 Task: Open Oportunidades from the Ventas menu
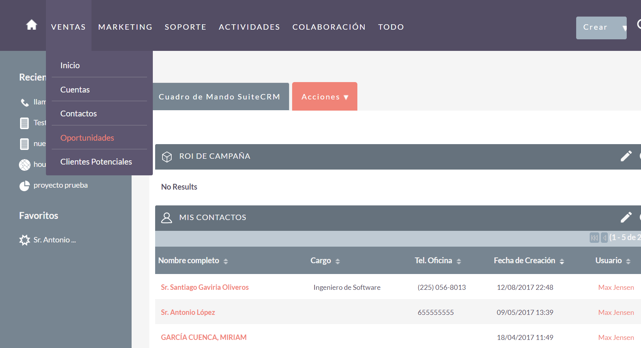coord(87,138)
